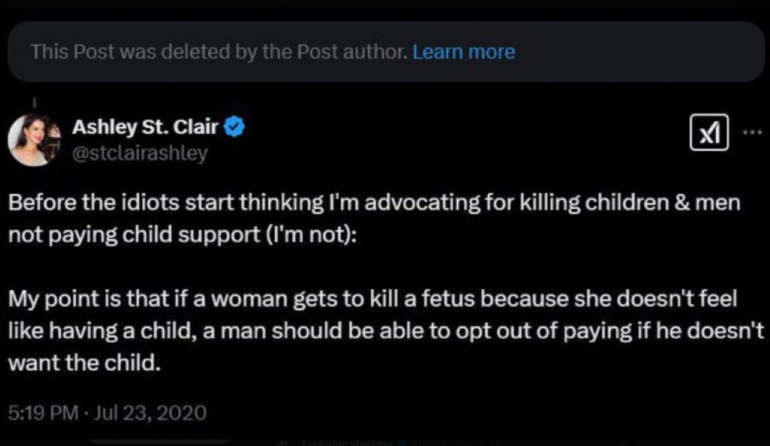Open the three-dot more options icon
This screenshot has width=770, height=446.
tap(750, 132)
